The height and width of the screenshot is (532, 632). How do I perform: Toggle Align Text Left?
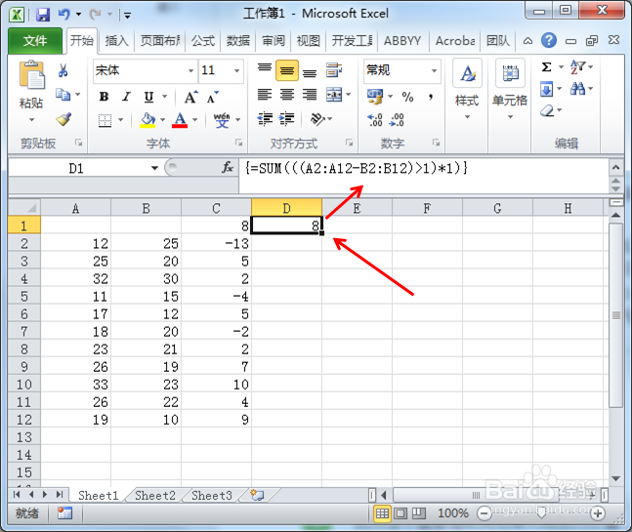point(265,95)
